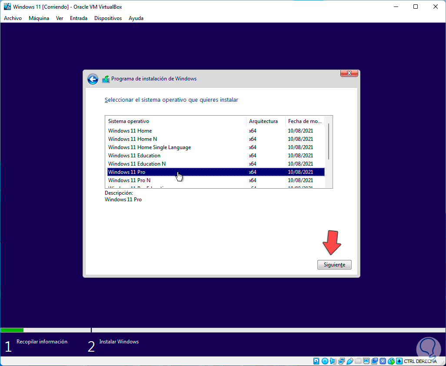Open the Entrada menu
The image size is (446, 366).
click(79, 18)
